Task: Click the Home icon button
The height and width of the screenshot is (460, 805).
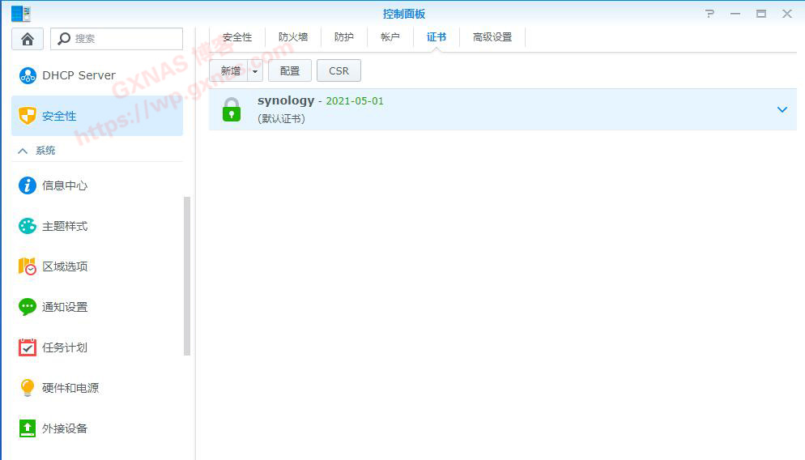Action: [28, 39]
